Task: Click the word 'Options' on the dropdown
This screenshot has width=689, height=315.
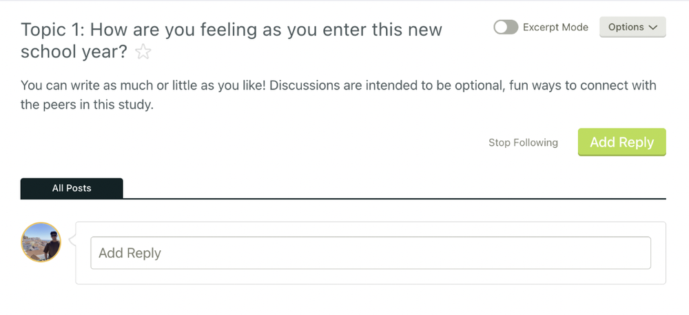Action: pyautogui.click(x=626, y=28)
